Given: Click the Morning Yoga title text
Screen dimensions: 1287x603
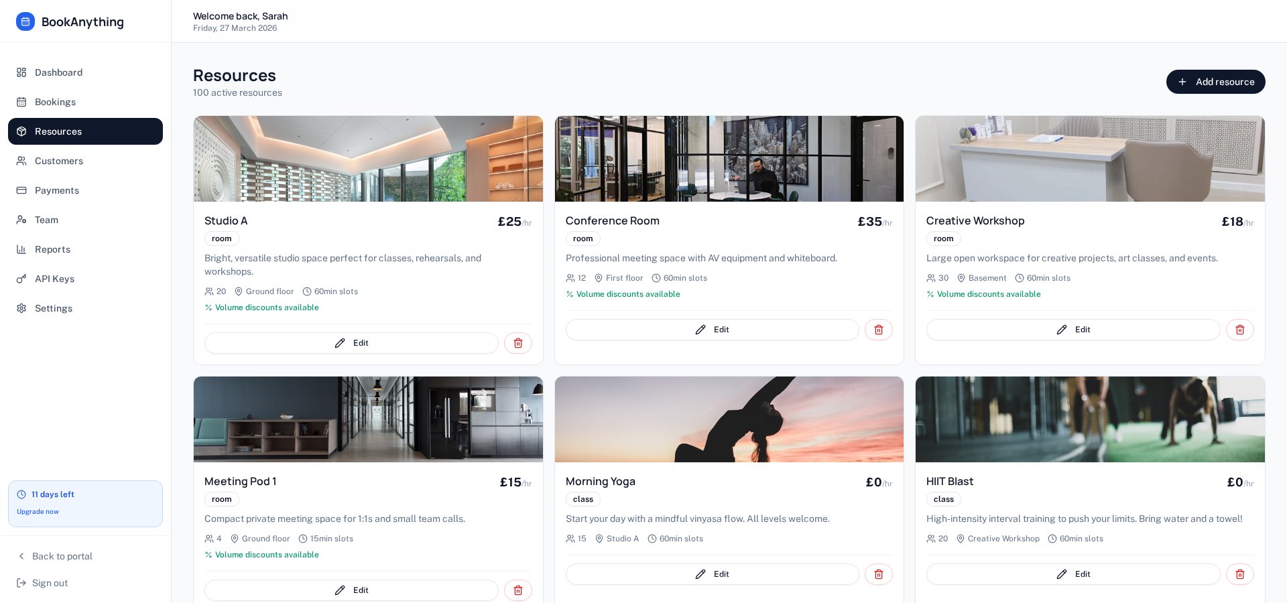Looking at the screenshot, I should coord(601,482).
